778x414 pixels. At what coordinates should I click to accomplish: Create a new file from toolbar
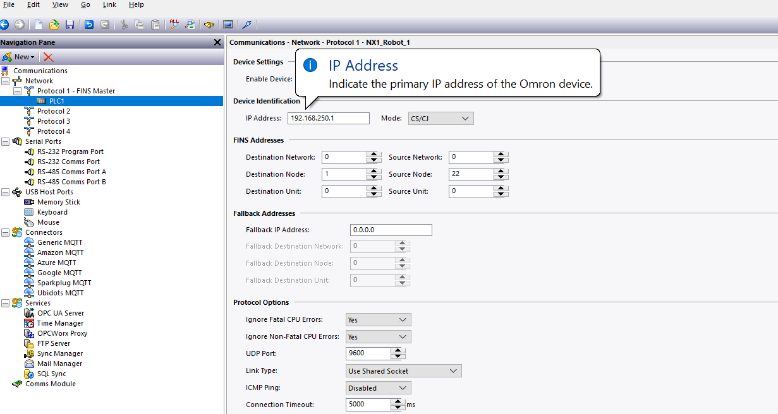[39, 25]
